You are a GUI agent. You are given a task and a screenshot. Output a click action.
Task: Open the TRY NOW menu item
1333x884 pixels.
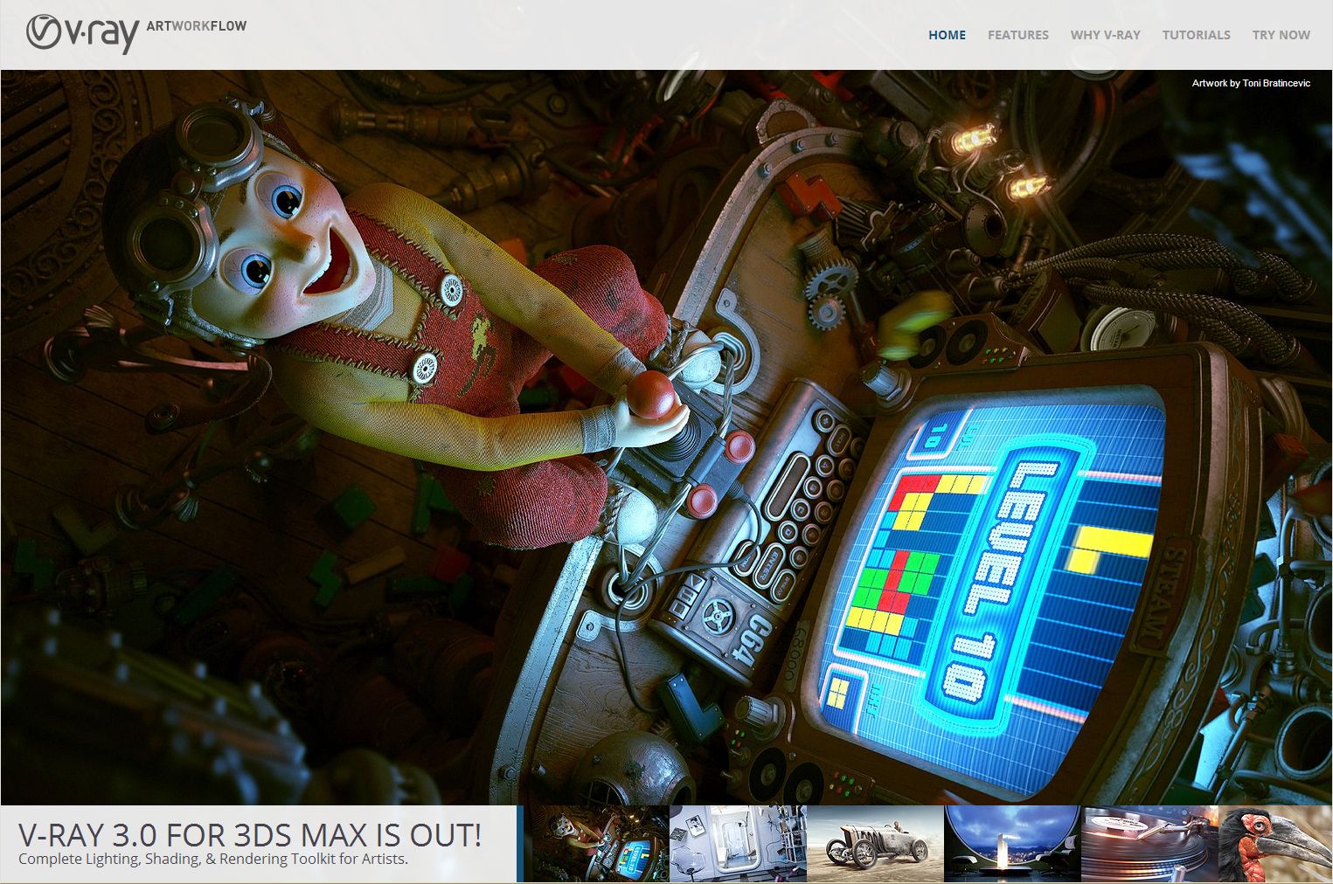click(x=1281, y=35)
